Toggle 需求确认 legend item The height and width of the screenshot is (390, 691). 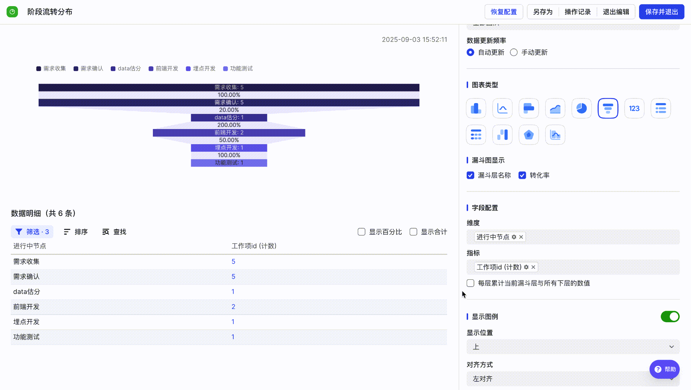pos(88,68)
